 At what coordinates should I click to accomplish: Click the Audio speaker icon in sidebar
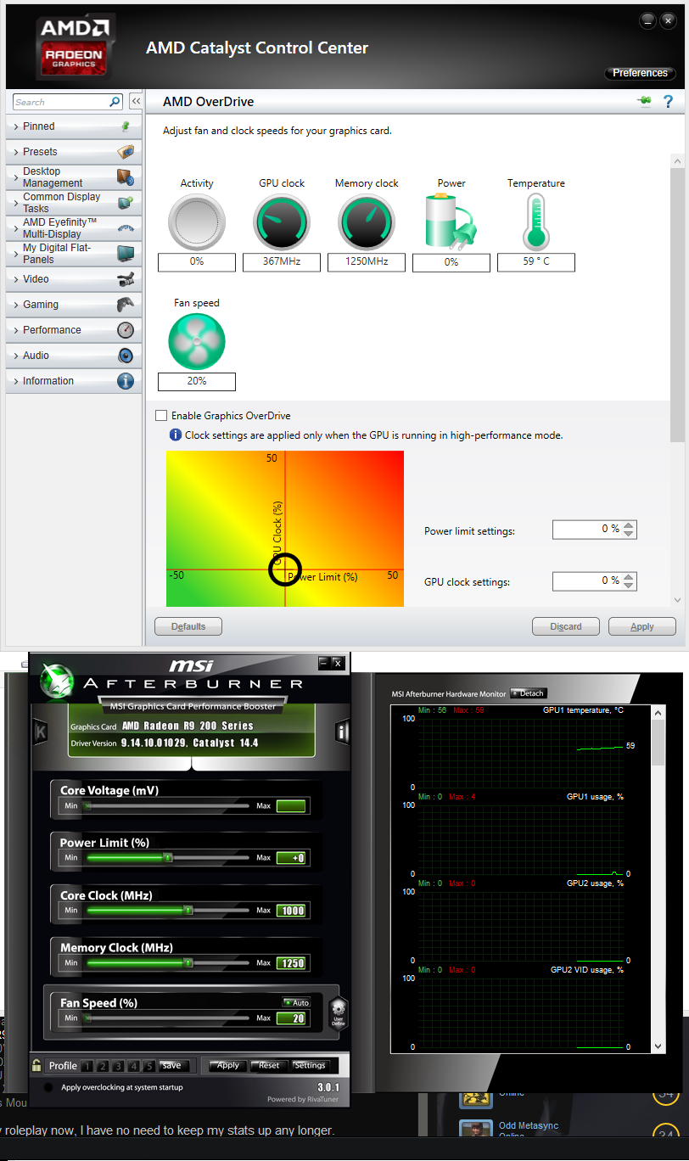click(x=126, y=356)
